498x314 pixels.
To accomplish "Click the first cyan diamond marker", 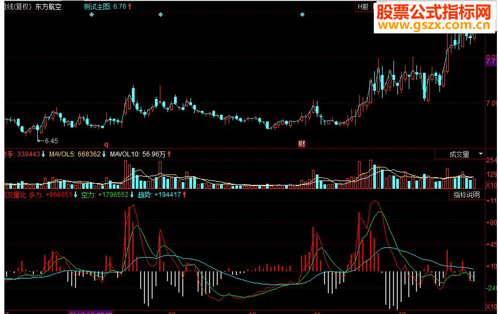I will point(91,15).
